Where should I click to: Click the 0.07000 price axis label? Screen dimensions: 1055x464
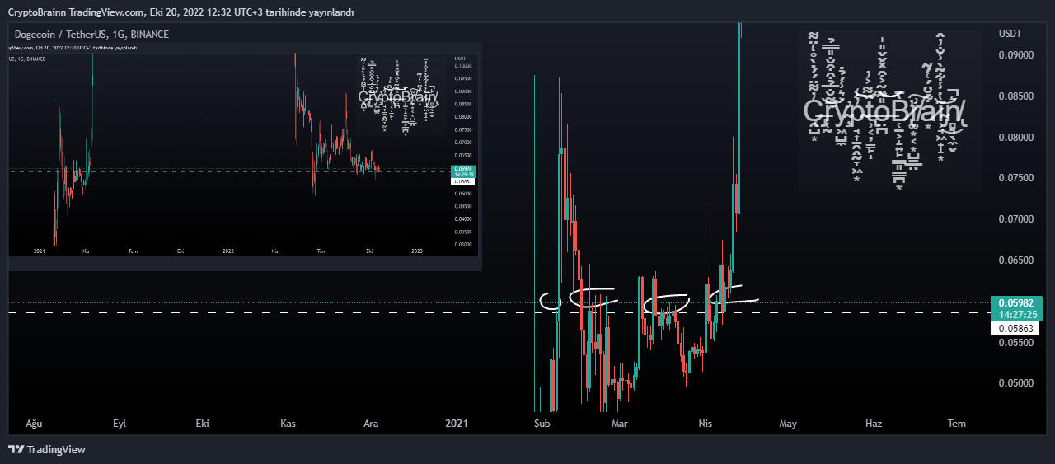point(1015,219)
